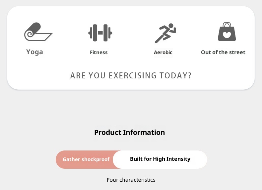This screenshot has height=190, width=262.
Task: Pick the Aerobic category label
Action: pos(163,52)
